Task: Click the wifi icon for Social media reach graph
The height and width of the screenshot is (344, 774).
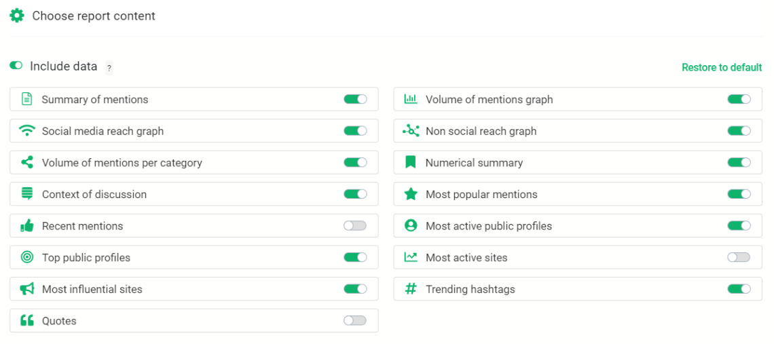Action: (27, 131)
